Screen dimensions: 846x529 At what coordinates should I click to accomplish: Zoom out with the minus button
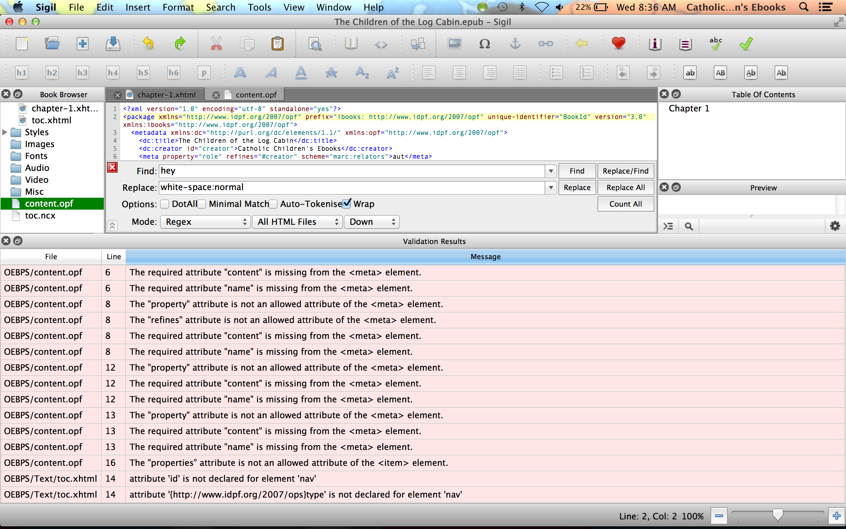[x=719, y=516]
